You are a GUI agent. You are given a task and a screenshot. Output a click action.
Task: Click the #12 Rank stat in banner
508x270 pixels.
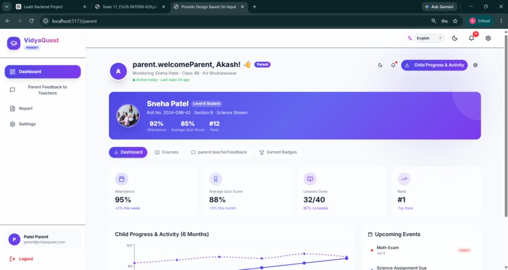click(214, 126)
